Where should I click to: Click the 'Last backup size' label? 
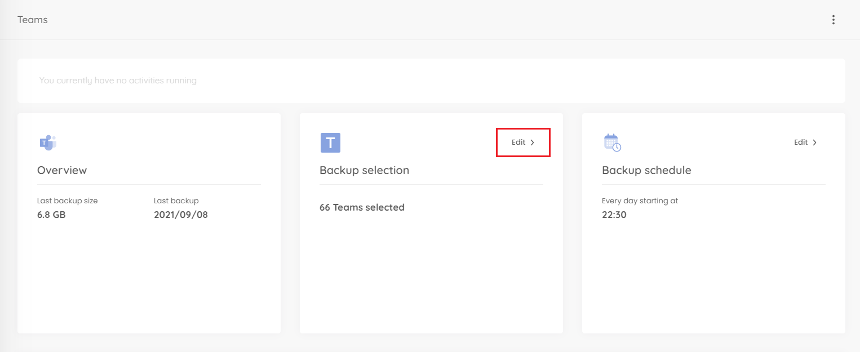pyautogui.click(x=68, y=200)
